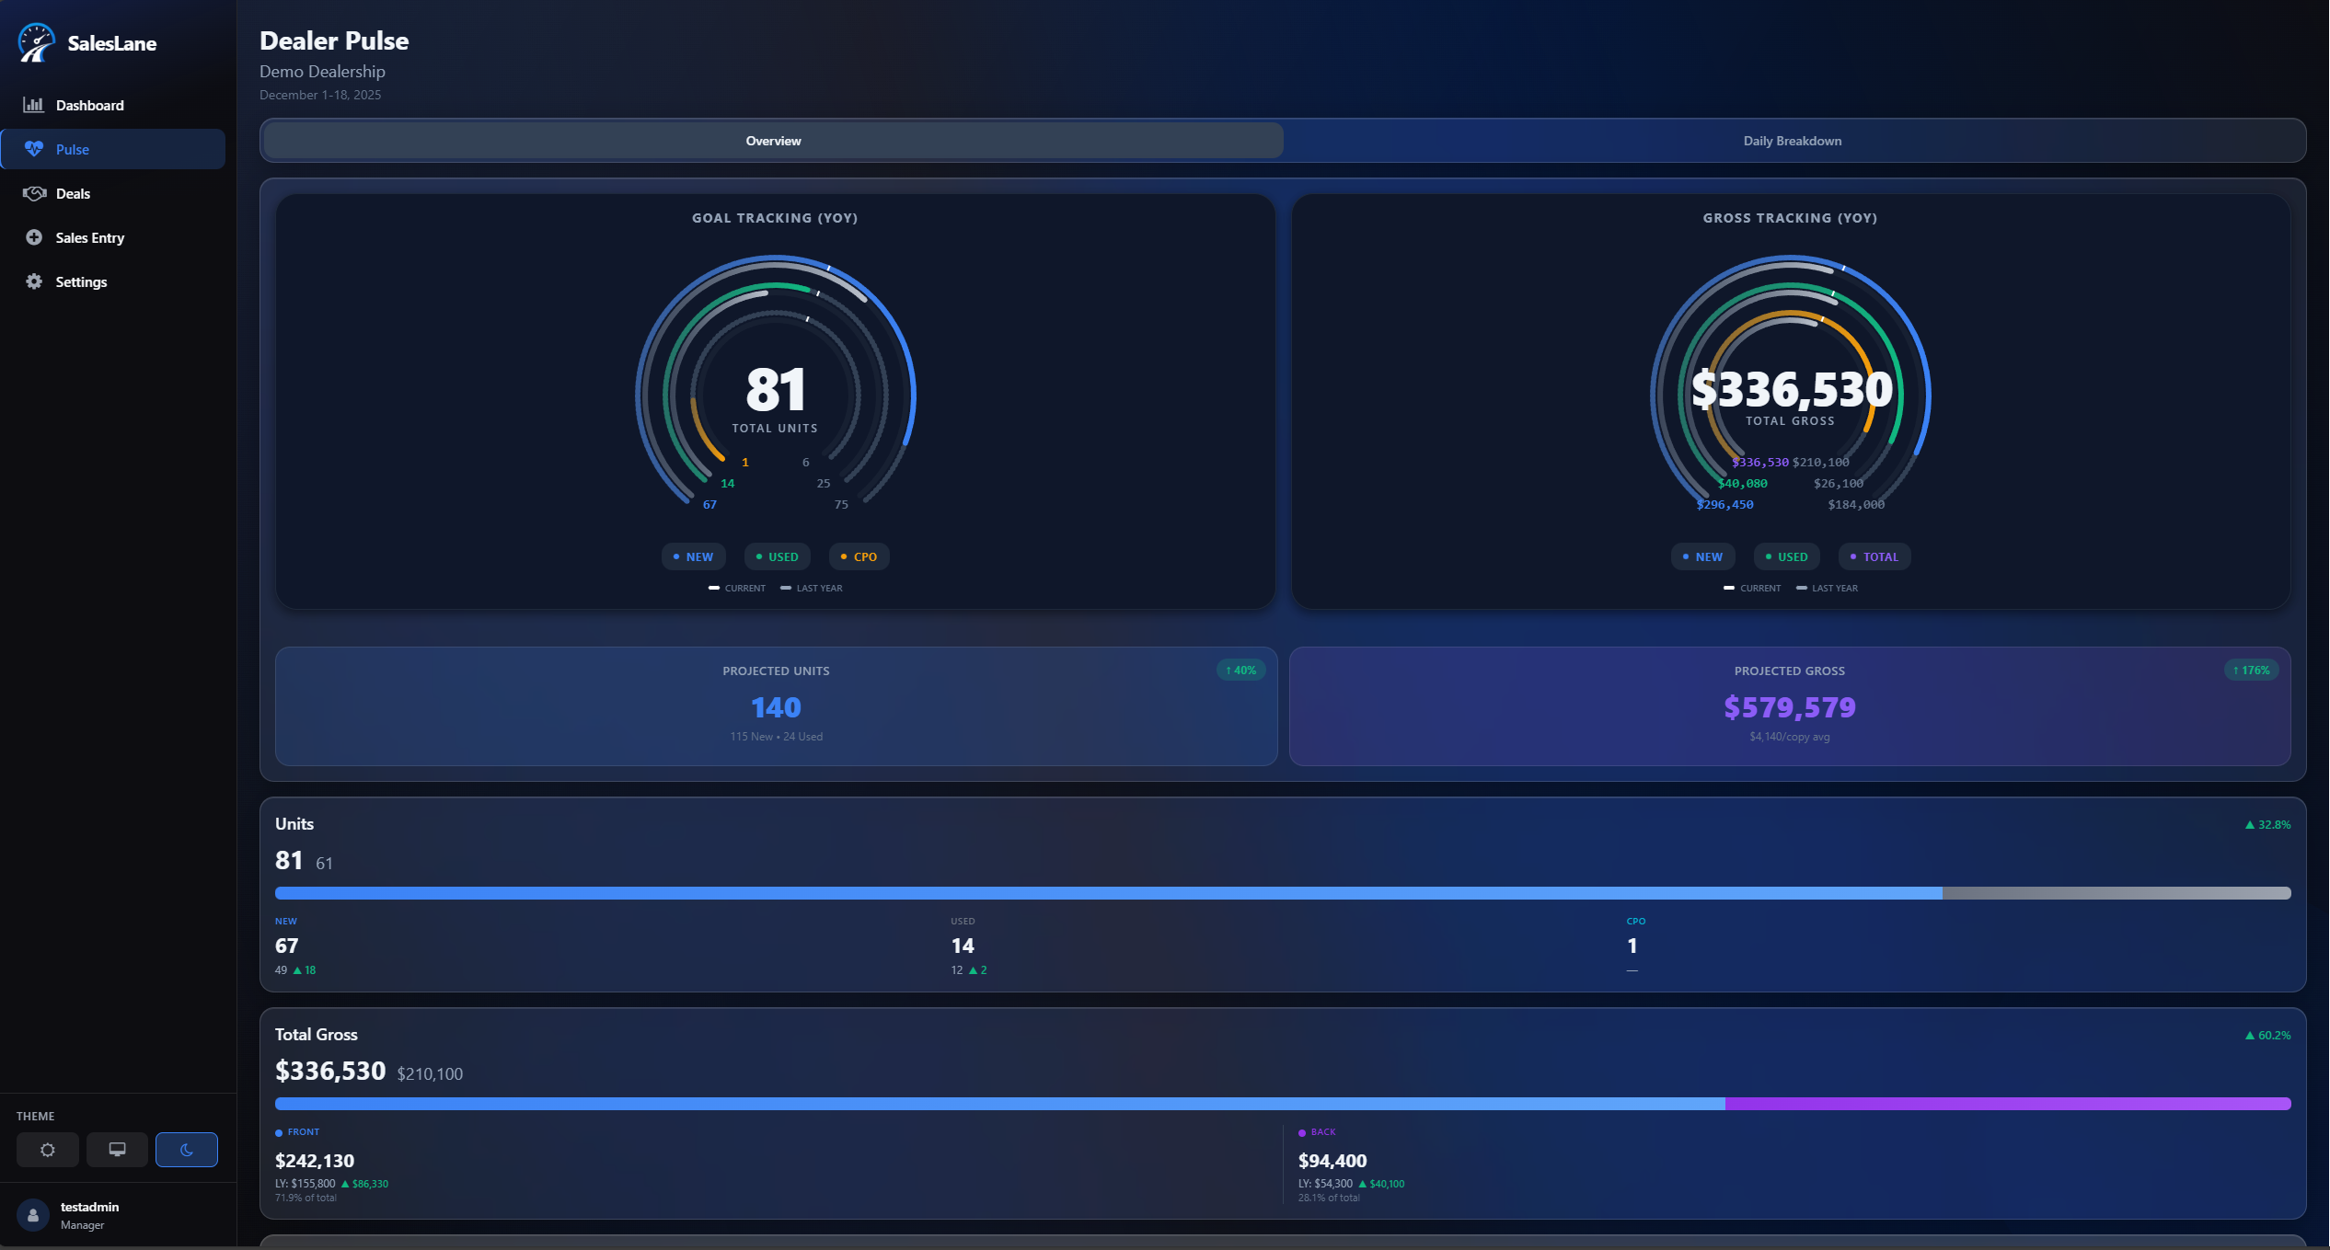Open the Deals section
The height and width of the screenshot is (1250, 2330).
73,193
